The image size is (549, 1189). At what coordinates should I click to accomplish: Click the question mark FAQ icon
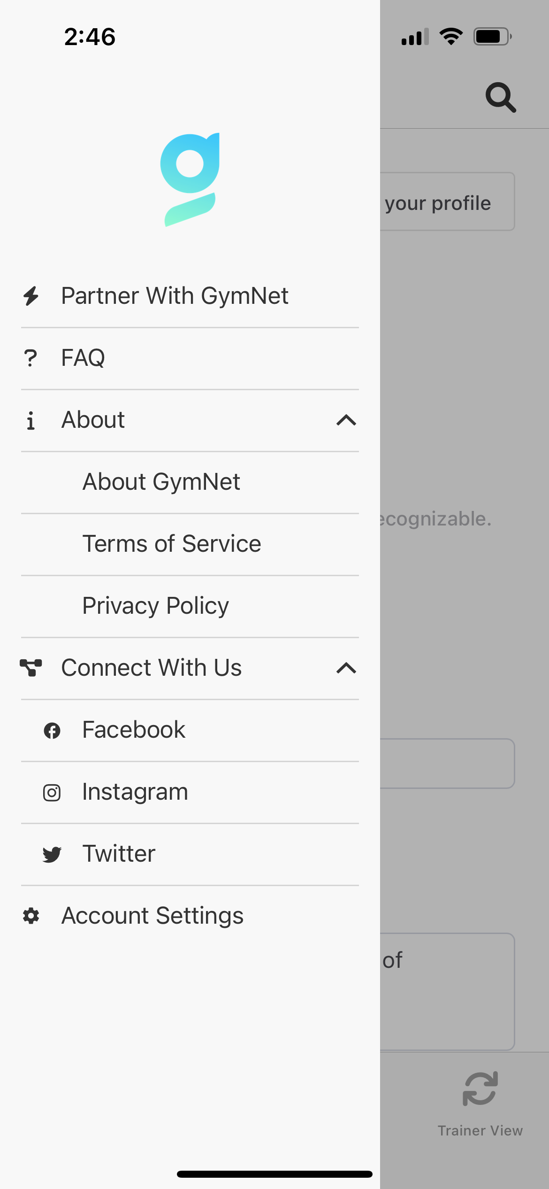point(30,358)
